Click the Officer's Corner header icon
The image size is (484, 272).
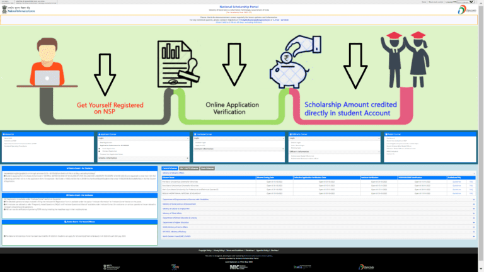pyautogui.click(x=291, y=135)
